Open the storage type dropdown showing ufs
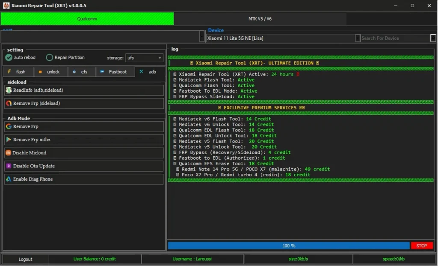This screenshot has height=266, width=438. click(x=144, y=58)
